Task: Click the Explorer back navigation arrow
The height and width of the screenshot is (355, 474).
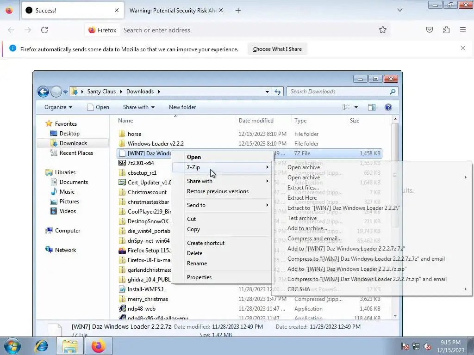Action: click(43, 92)
